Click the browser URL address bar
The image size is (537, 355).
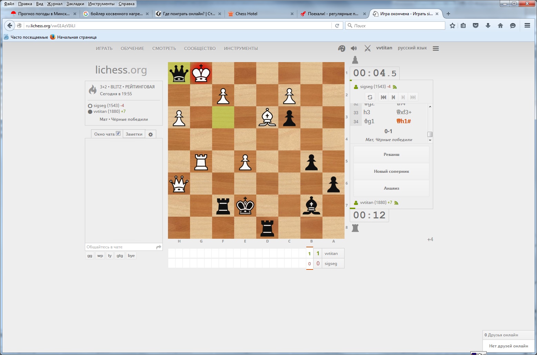178,26
